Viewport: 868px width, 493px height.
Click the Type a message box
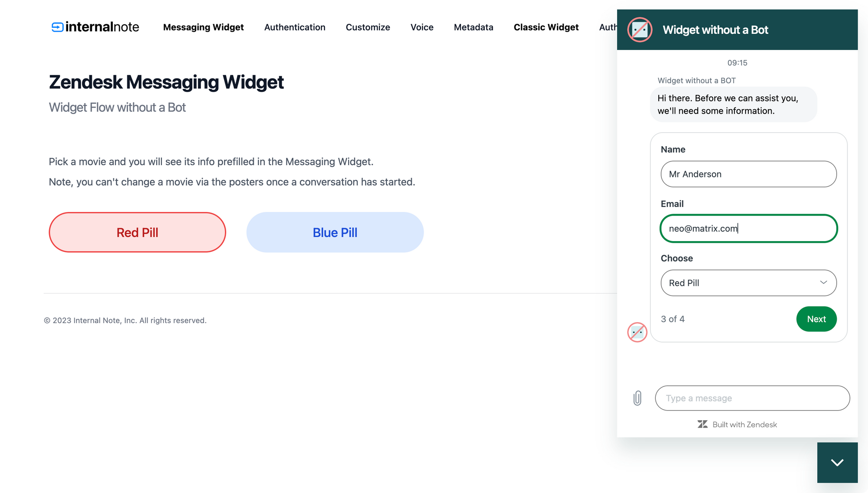752,398
